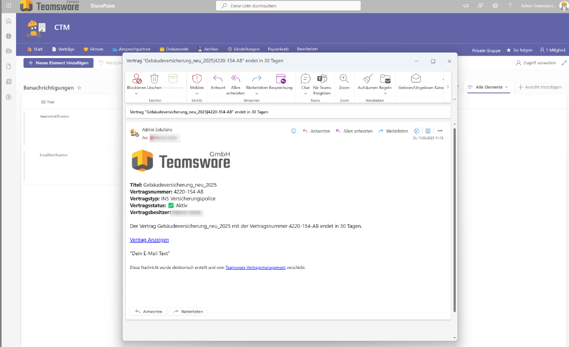Click the email message vertical scrollbar
569x347 pixels.
point(454,220)
